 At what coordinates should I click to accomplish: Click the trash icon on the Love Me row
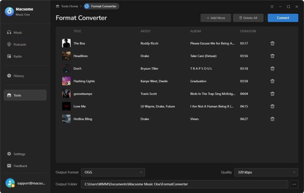pos(272,107)
